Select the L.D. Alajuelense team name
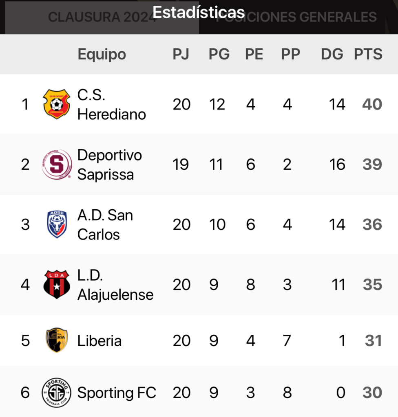This screenshot has width=398, height=417. point(115,285)
